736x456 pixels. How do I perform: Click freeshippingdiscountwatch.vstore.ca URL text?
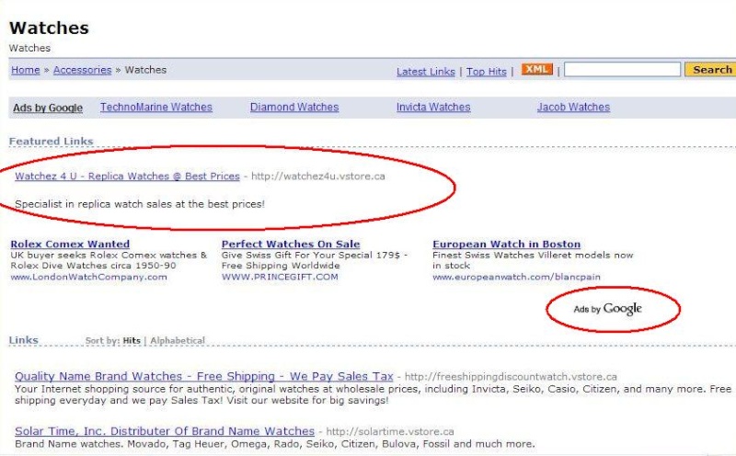pyautogui.click(x=511, y=377)
